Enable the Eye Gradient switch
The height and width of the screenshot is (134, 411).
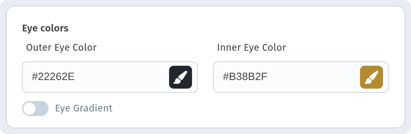(35, 109)
